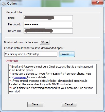Click the "Device ID:" label

(x=14, y=31)
